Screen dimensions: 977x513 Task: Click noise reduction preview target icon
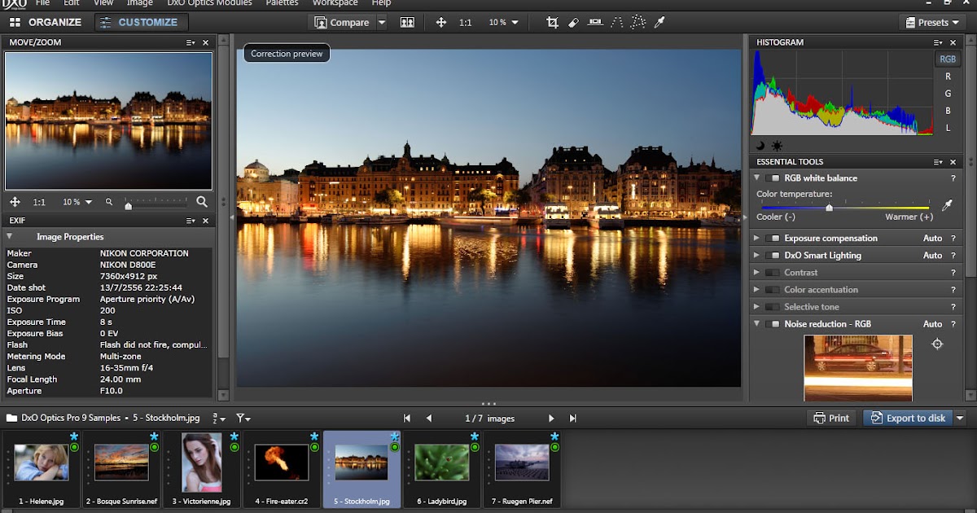click(x=937, y=344)
